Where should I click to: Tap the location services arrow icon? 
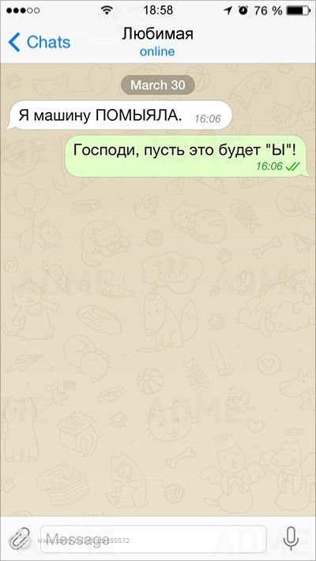228,11
